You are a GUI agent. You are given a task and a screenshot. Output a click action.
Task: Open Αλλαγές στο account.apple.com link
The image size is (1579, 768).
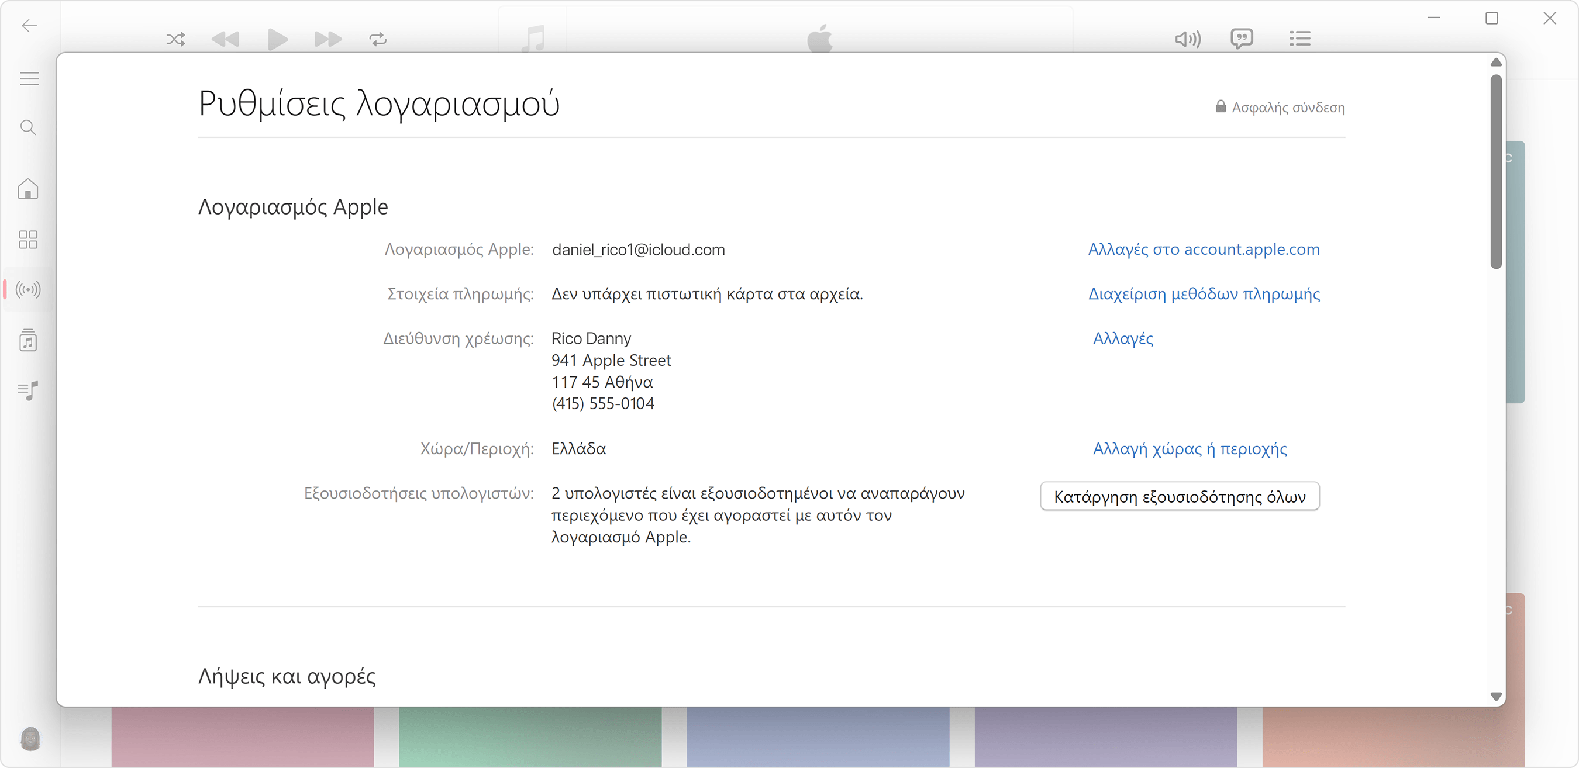(x=1204, y=249)
